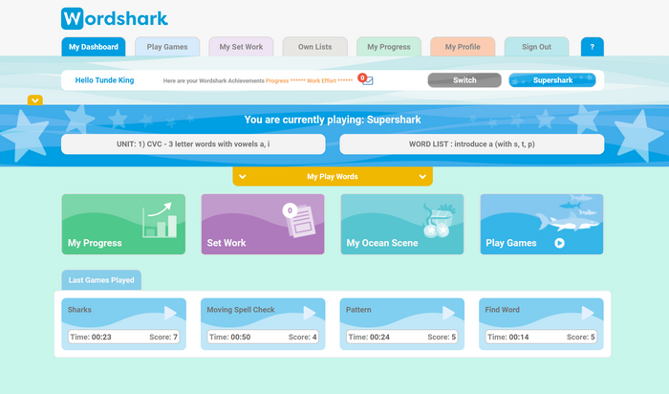Click the Hello Tunde King greeting

tap(104, 80)
